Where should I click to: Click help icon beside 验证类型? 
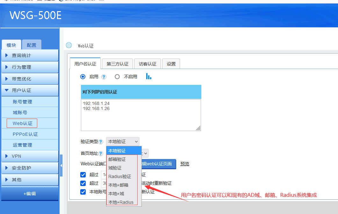pyautogui.click(x=101, y=142)
